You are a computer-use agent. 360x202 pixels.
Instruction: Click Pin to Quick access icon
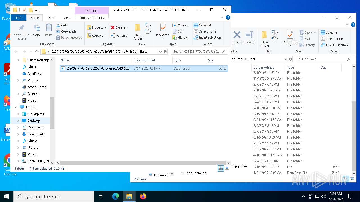[x=21, y=32]
